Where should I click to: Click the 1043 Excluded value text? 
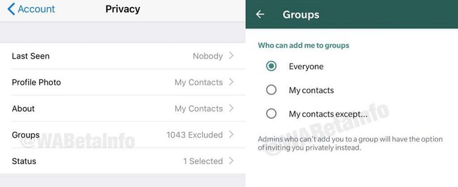click(x=195, y=135)
